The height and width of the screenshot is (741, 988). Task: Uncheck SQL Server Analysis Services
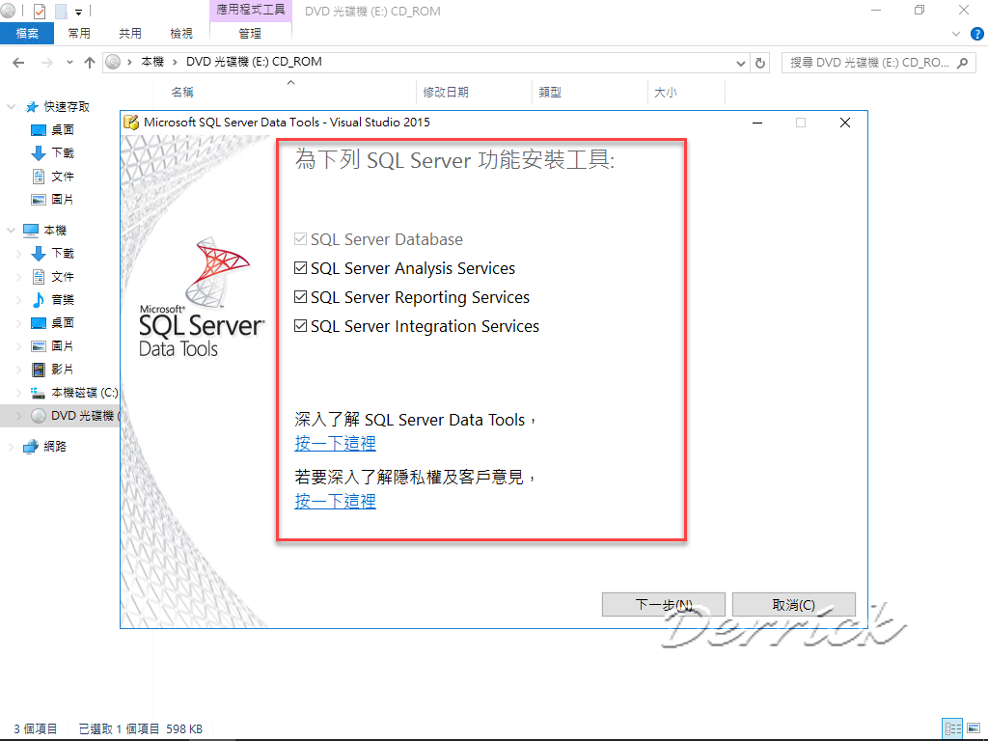[x=300, y=268]
